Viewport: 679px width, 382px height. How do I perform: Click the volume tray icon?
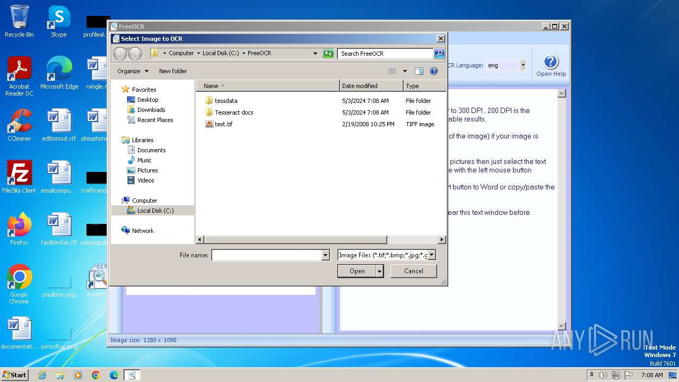point(603,375)
